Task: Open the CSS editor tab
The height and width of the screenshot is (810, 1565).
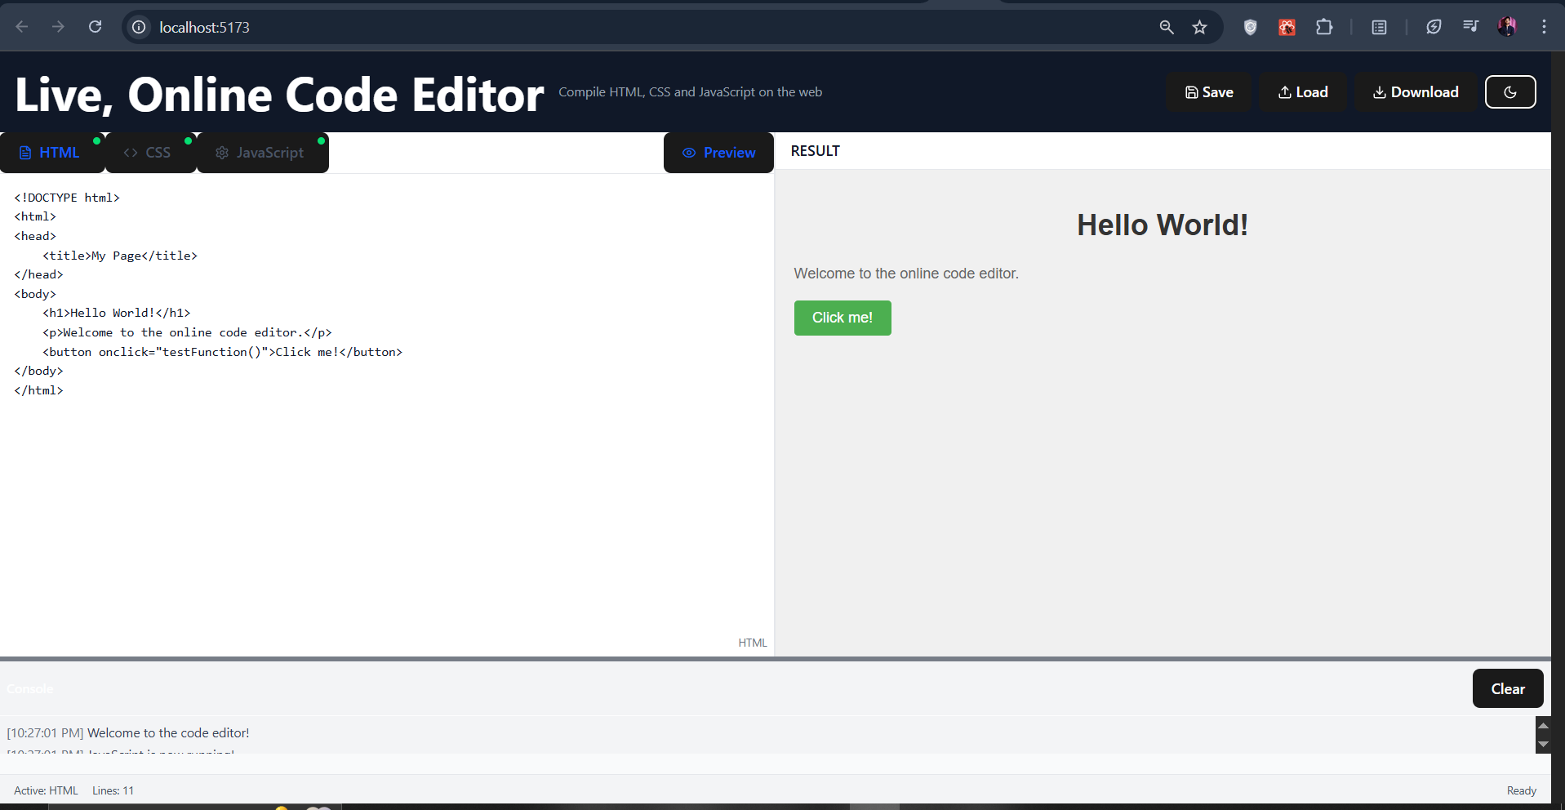Action: pos(149,153)
